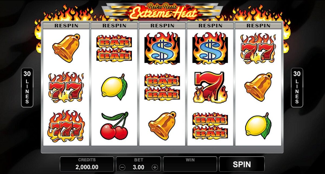
Task: Click the SPIN button
Action: [242, 164]
